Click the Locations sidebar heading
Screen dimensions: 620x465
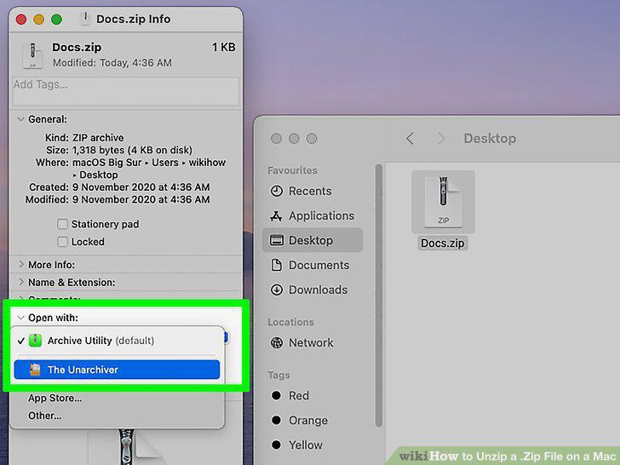(x=290, y=322)
